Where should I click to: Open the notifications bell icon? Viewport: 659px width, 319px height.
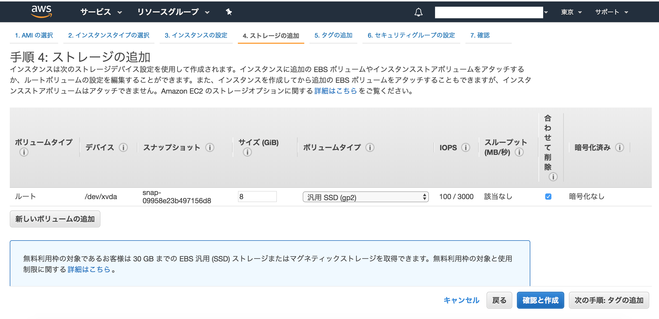(x=418, y=12)
